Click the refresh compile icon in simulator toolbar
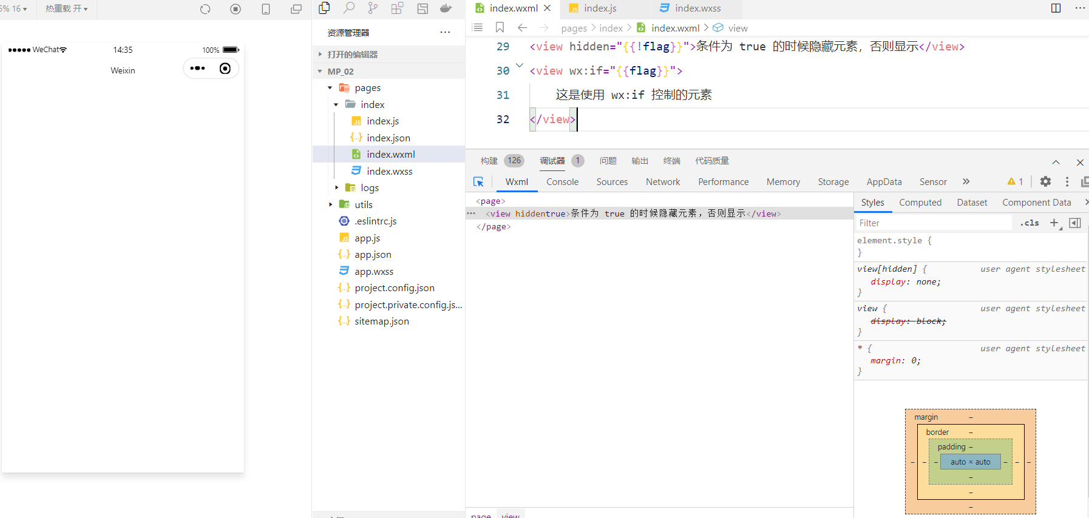The height and width of the screenshot is (518, 1089). (x=205, y=9)
